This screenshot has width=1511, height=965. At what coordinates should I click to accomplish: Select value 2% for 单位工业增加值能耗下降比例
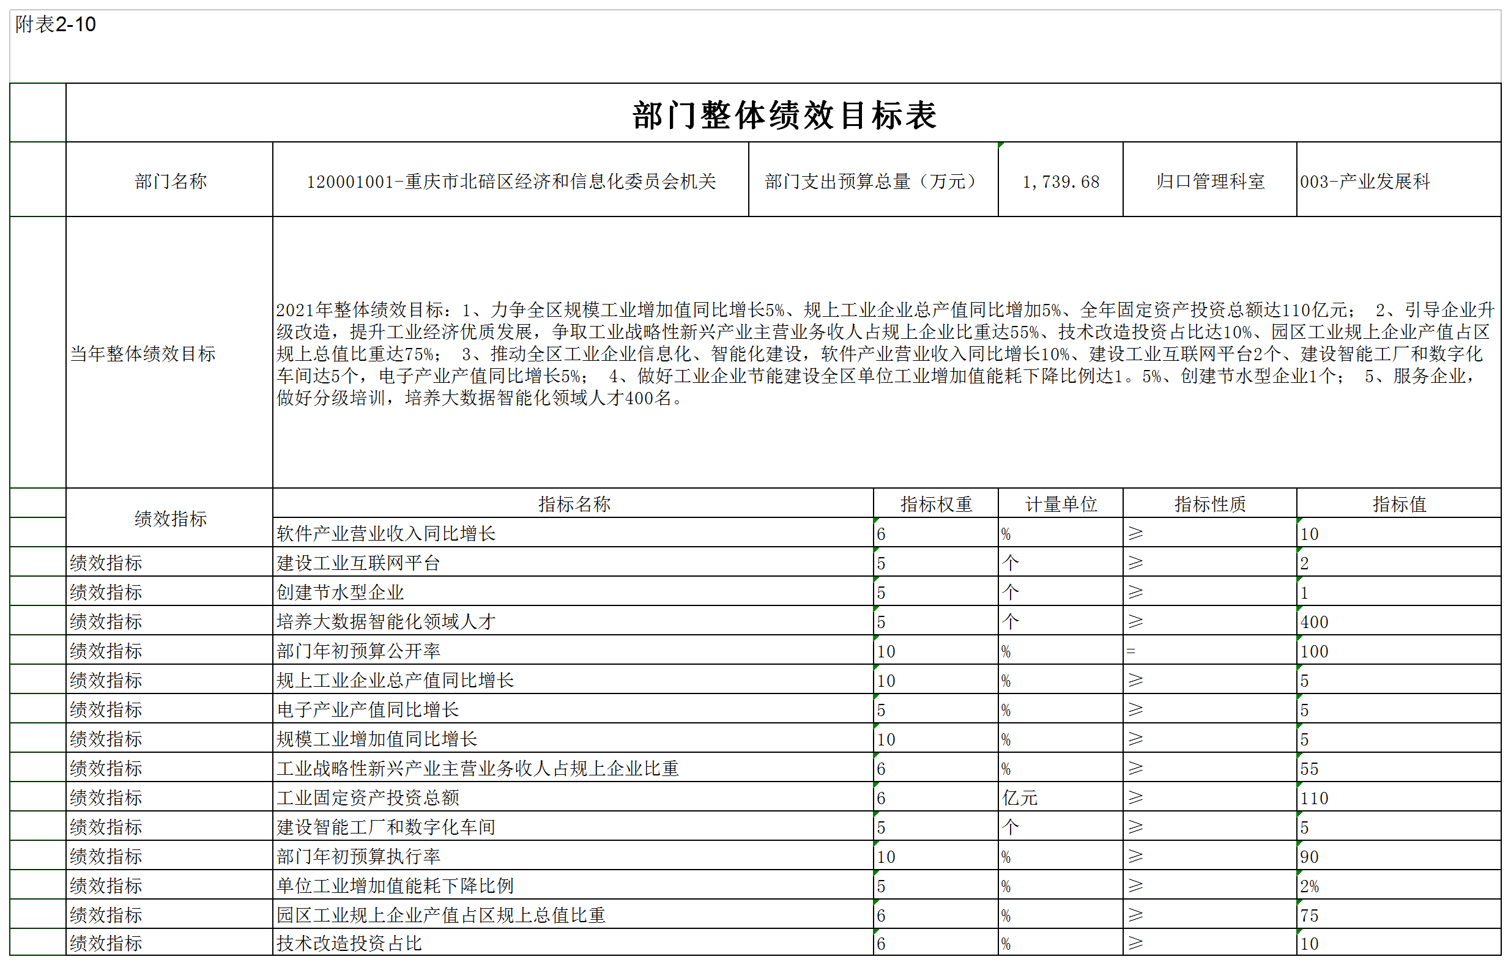click(x=1398, y=885)
